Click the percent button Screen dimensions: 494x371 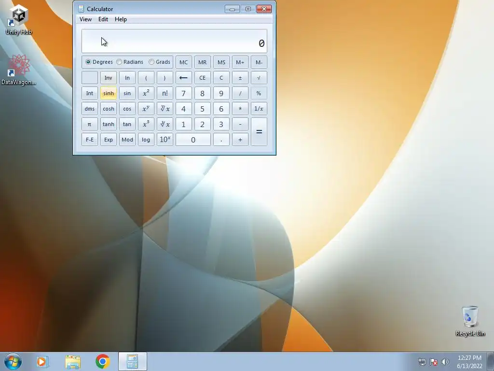[x=259, y=93]
